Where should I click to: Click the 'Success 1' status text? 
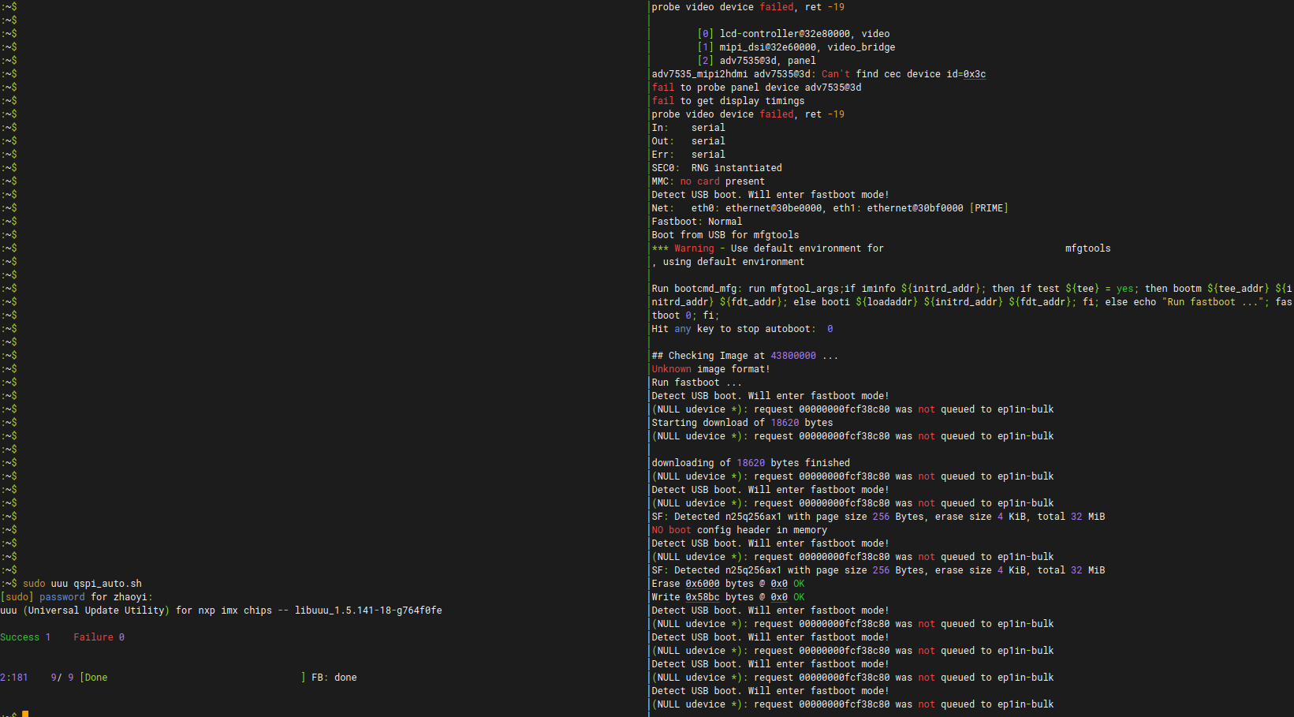[x=25, y=637]
